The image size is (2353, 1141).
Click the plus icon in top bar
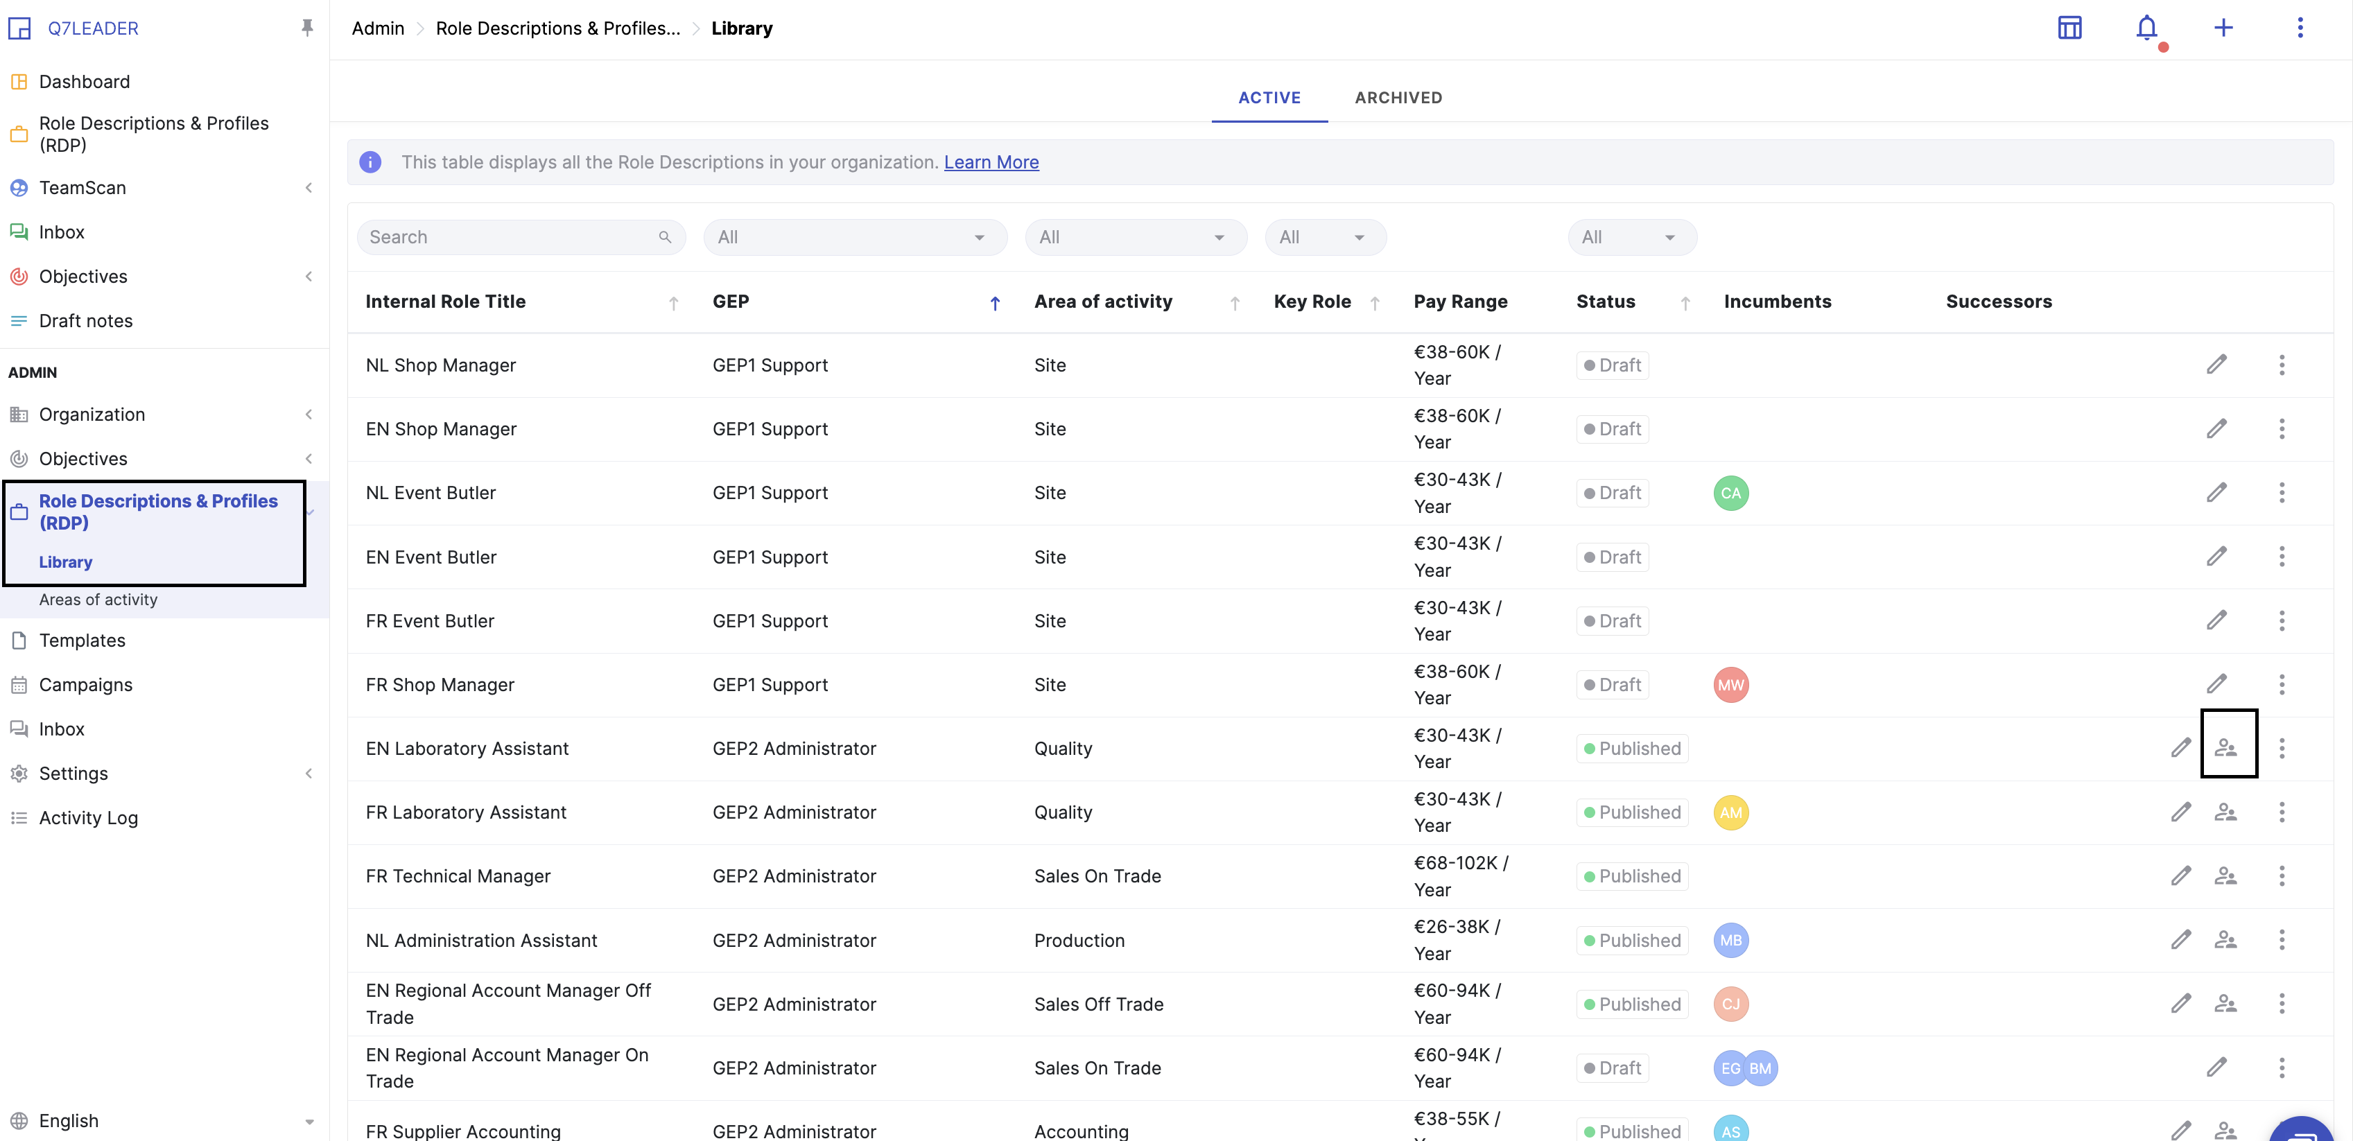(x=2223, y=28)
